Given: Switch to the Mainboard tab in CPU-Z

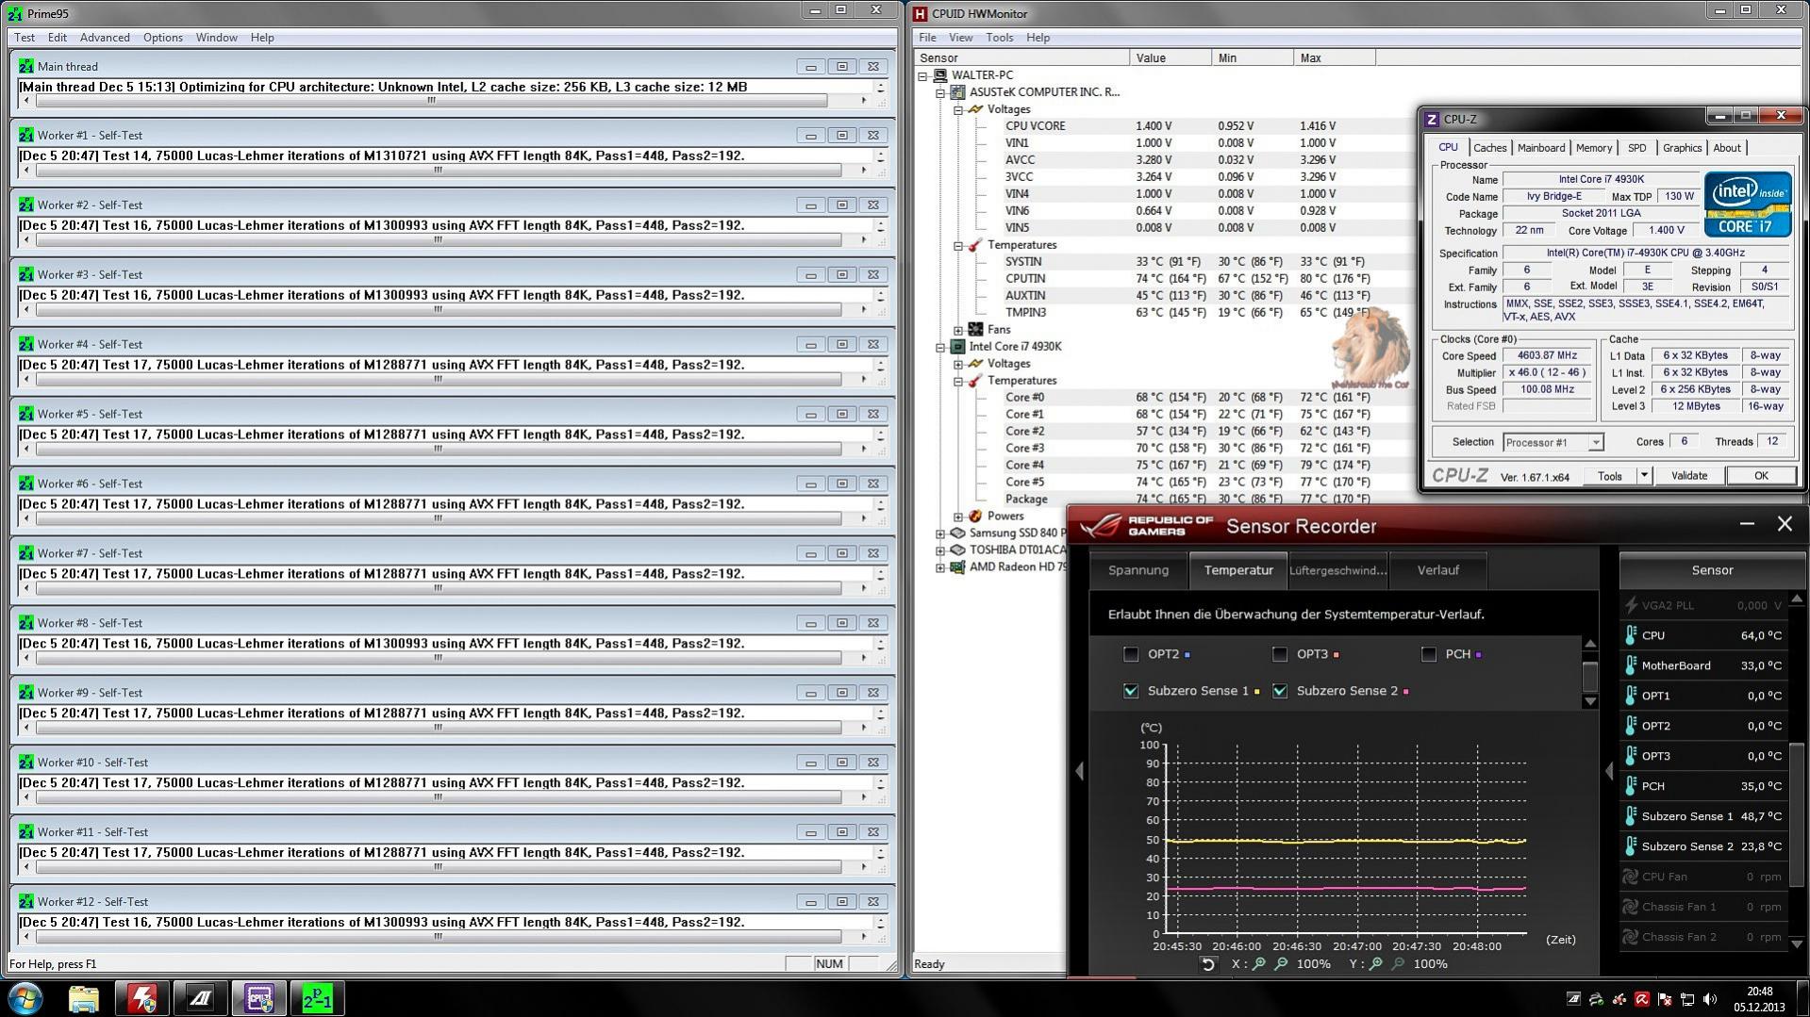Looking at the screenshot, I should [x=1540, y=148].
